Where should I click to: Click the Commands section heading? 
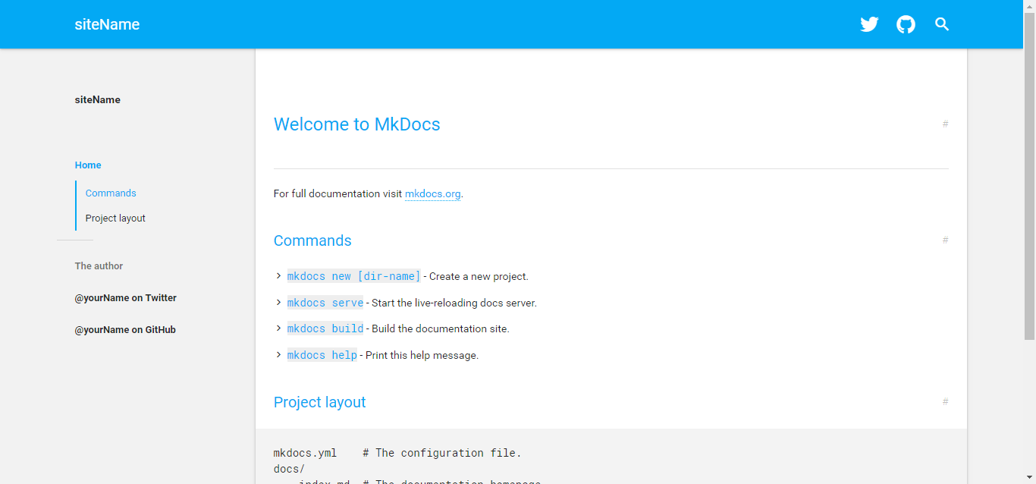click(312, 240)
